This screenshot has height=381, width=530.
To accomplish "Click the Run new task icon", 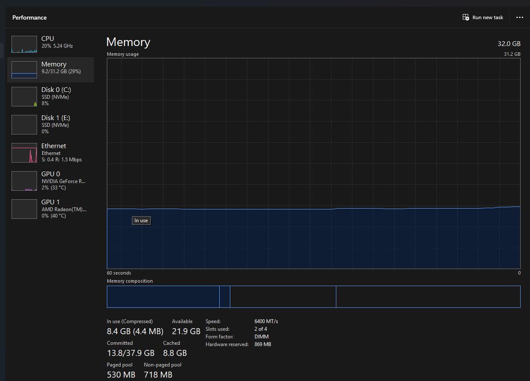I will point(466,17).
